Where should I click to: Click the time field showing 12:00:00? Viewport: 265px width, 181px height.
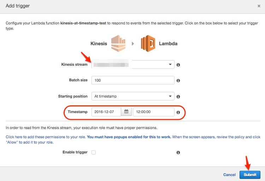tap(153, 112)
